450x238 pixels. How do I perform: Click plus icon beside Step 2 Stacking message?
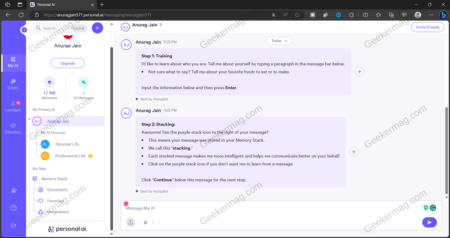pyautogui.click(x=354, y=151)
